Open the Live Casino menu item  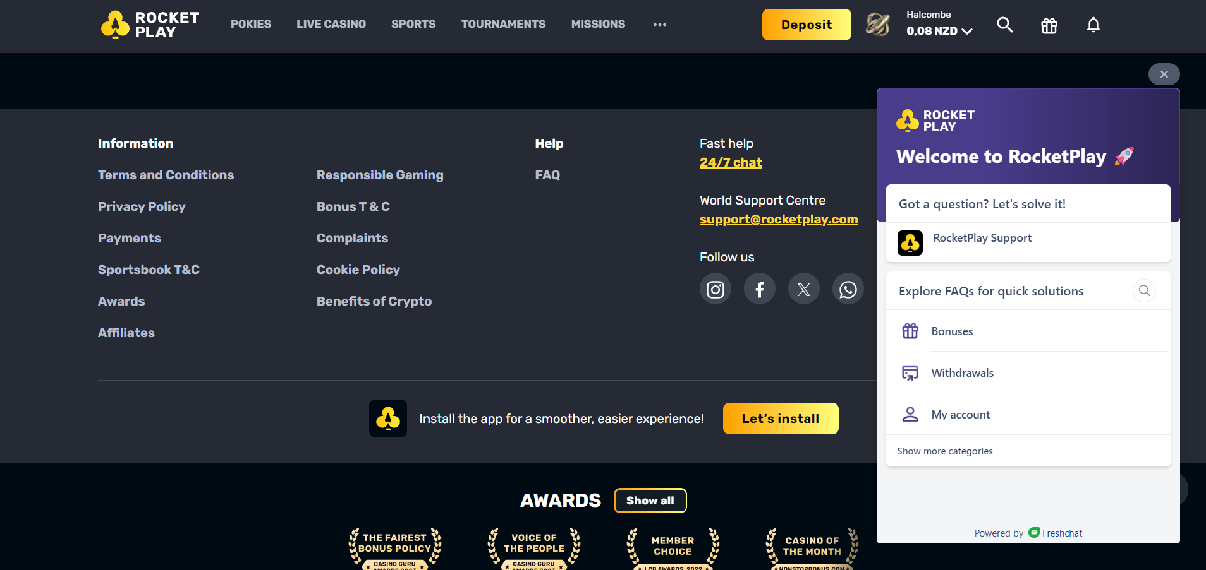click(x=331, y=24)
